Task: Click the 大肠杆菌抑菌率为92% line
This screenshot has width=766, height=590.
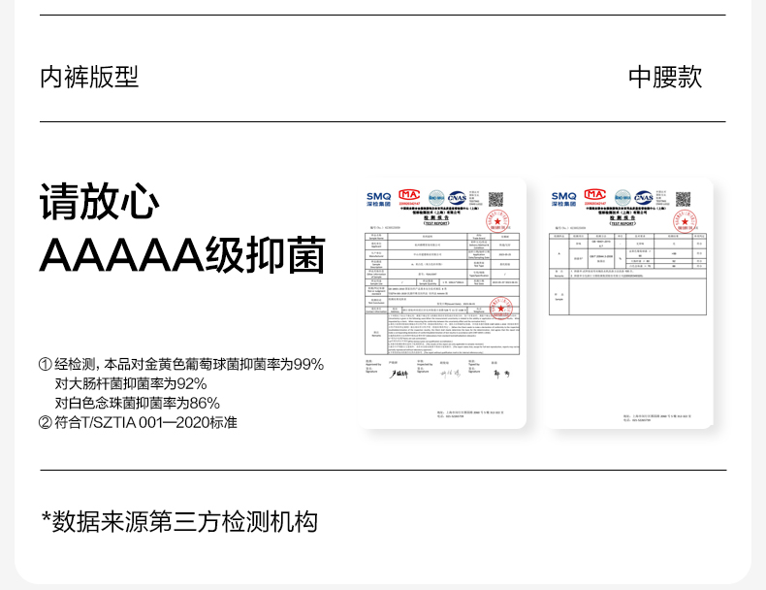Action: pos(130,383)
